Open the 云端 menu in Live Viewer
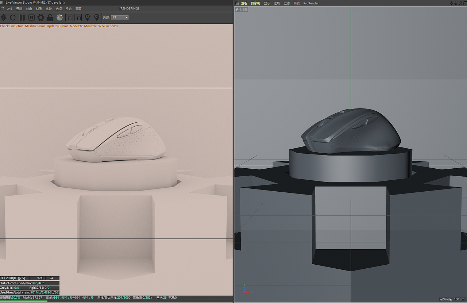Image resolution: width=467 pixels, height=303 pixels. (19, 9)
